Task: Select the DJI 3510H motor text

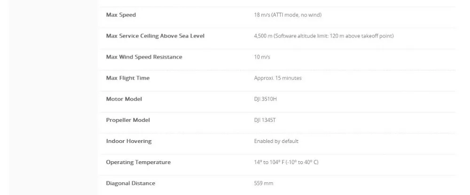Action: coord(265,99)
